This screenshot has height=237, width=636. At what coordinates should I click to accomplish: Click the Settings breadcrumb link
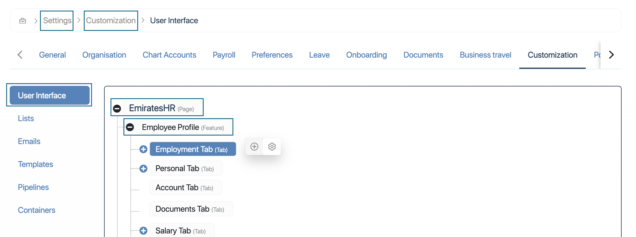[x=57, y=21]
